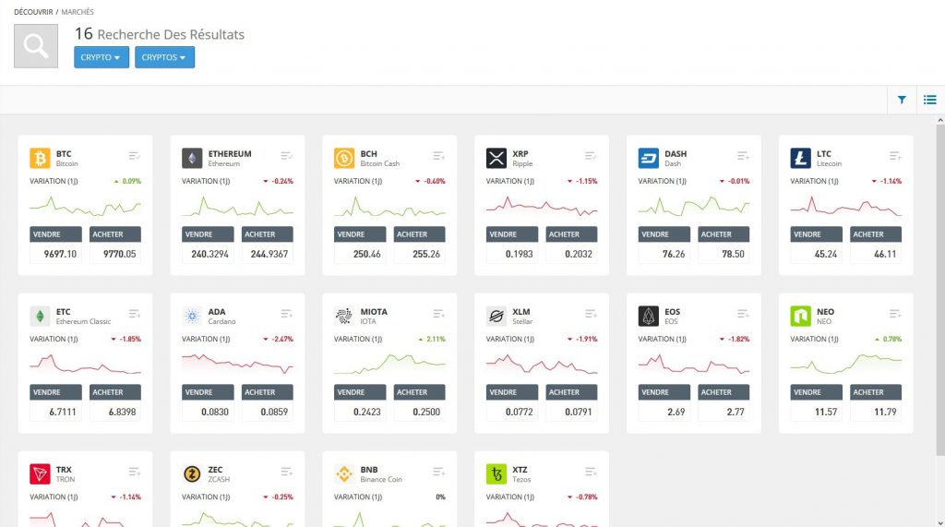Click the DASH logo icon
This screenshot has height=527, width=945.
click(x=649, y=158)
